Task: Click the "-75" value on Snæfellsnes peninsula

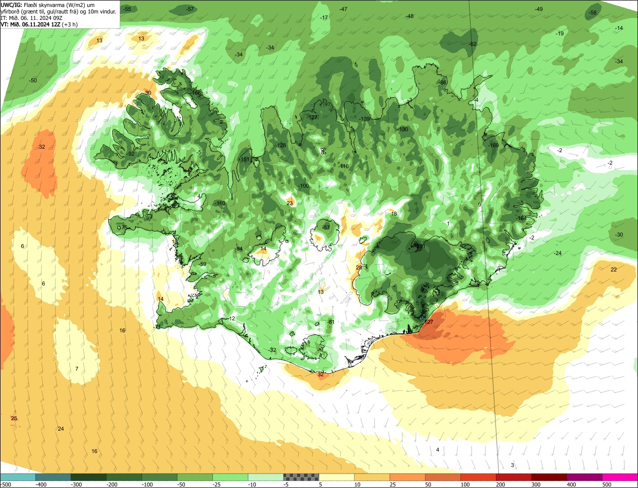Action: [123, 228]
